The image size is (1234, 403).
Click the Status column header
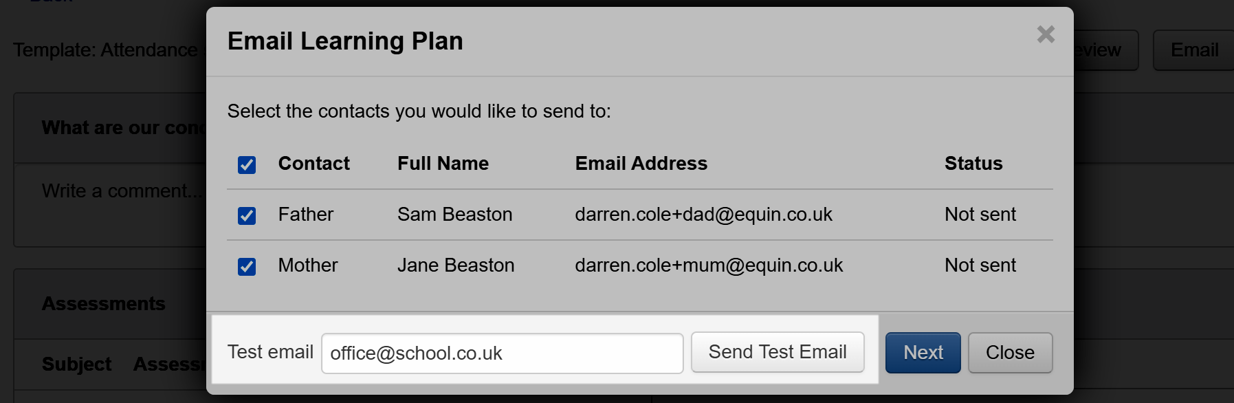pyautogui.click(x=973, y=164)
